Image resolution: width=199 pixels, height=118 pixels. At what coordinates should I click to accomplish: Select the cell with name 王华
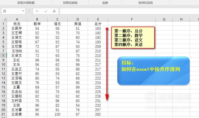[x=17, y=65]
